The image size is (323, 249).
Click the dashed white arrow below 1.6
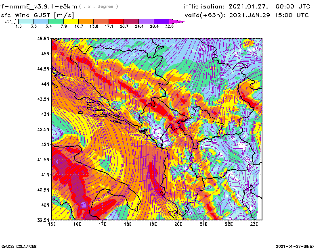click(11, 21)
